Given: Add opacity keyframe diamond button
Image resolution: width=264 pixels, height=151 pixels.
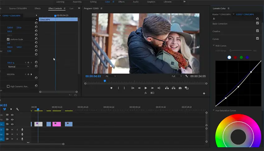Looking at the screenshot, I should pos(28,63).
